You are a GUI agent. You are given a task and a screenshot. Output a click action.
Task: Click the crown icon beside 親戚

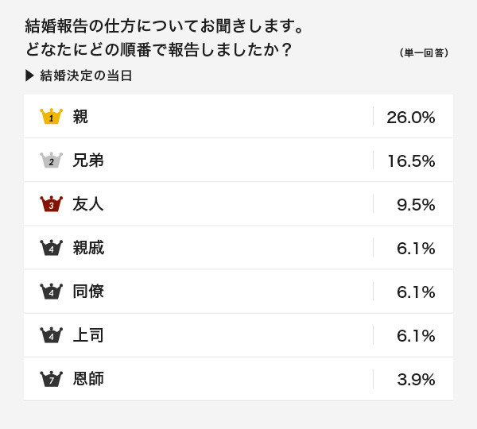(x=52, y=248)
